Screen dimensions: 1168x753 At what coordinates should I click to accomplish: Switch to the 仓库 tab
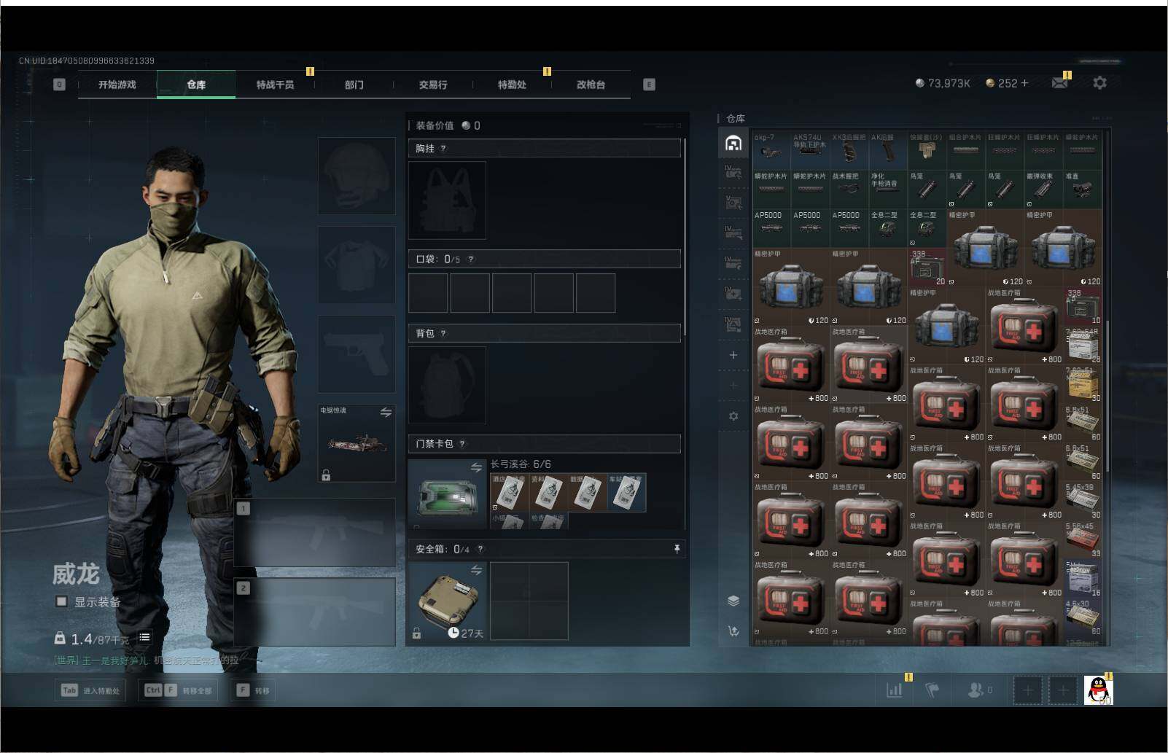(x=196, y=85)
